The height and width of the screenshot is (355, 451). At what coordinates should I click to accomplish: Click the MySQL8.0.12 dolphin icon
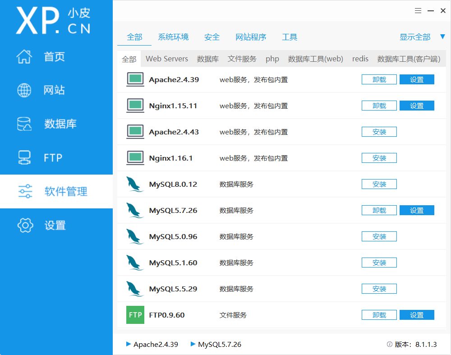point(134,184)
